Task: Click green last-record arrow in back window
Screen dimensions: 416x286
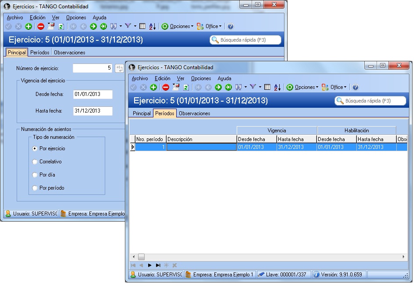Action: (x=103, y=26)
